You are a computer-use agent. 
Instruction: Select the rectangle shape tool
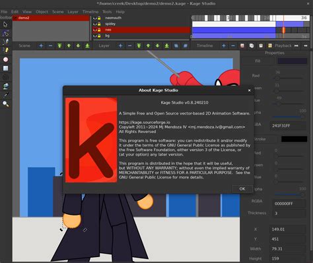coord(5,69)
